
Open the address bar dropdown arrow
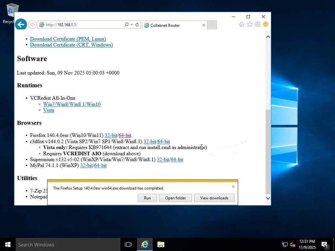(x=132, y=25)
